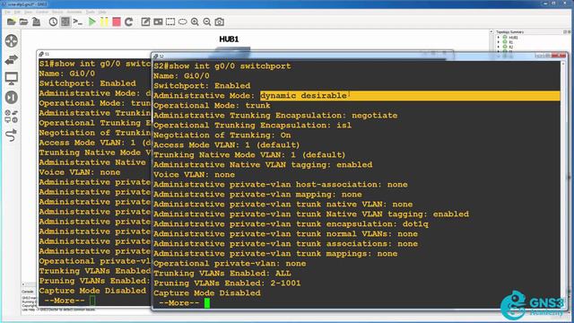The height and width of the screenshot is (323, 574).
Task: Click 'Pruning VLANs Enabled: 2-1001' in S2
Action: [x=227, y=284]
